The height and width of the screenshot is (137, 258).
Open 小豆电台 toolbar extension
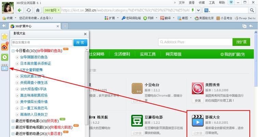click(x=224, y=18)
